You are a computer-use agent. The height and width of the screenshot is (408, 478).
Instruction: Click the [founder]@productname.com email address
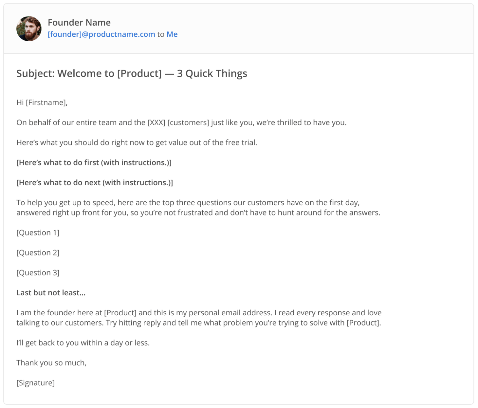(x=101, y=34)
